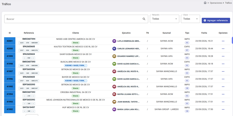The image size is (233, 116).
Task: Click Tráfico breadcrumb item
Action: 228,3
